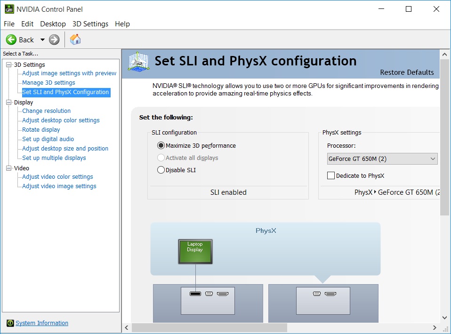The height and width of the screenshot is (334, 451).
Task: Open Adjust video image settings
Action: 59,186
